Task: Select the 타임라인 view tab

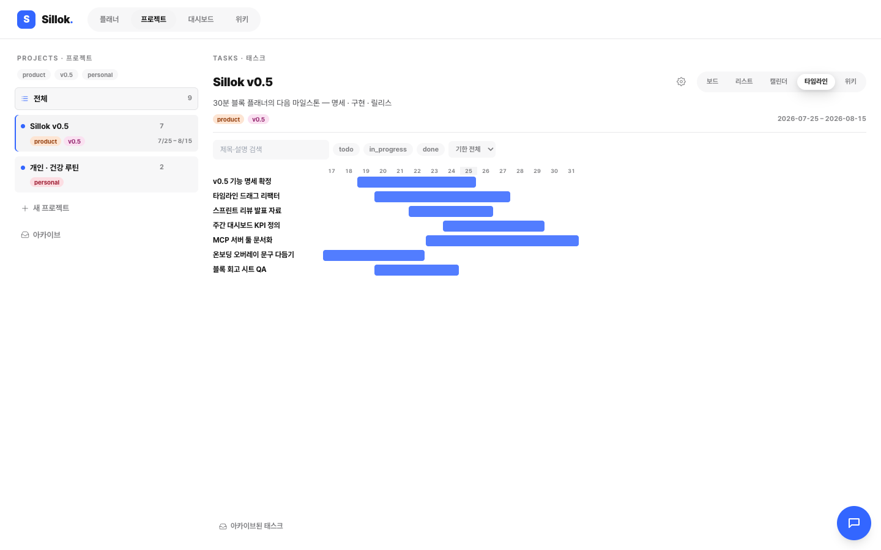Action: (x=816, y=81)
